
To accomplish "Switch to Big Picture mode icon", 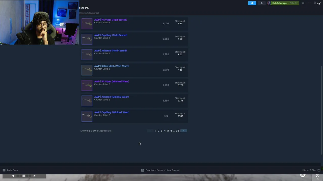I will point(303,3).
